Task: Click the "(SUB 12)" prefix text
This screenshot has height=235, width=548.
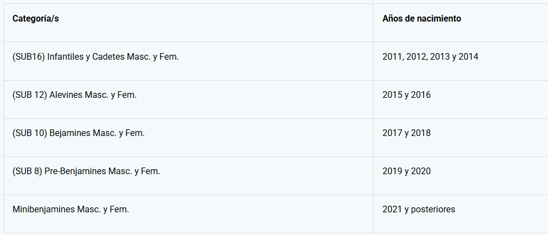Action: point(30,95)
